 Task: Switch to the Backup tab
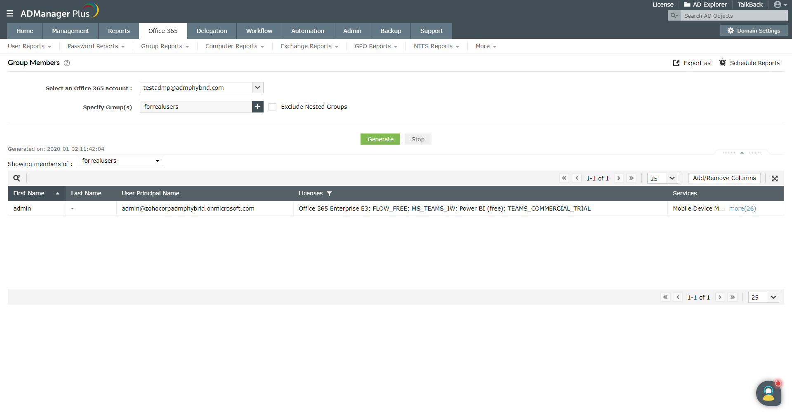(x=391, y=31)
